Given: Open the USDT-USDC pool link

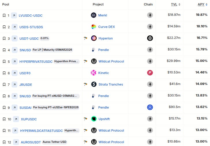Looking at the screenshot, I should pyautogui.click(x=29, y=39).
